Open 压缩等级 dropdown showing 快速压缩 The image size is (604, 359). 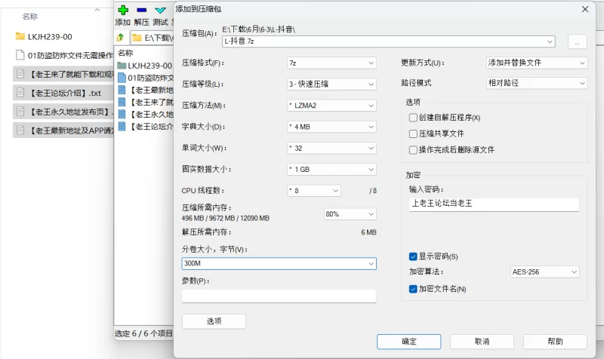[331, 84]
